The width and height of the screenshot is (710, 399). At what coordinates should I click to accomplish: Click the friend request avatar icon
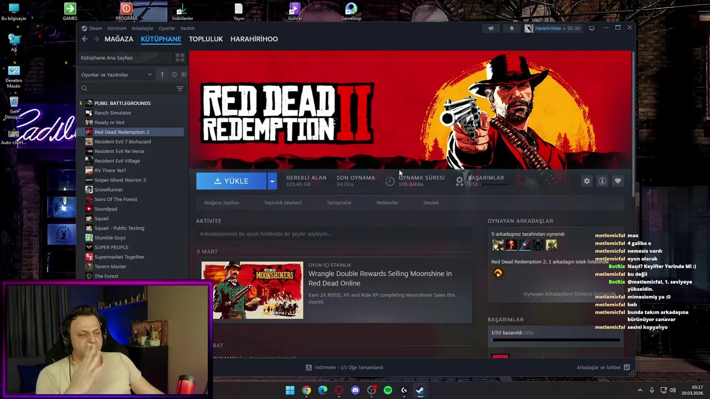(x=498, y=273)
